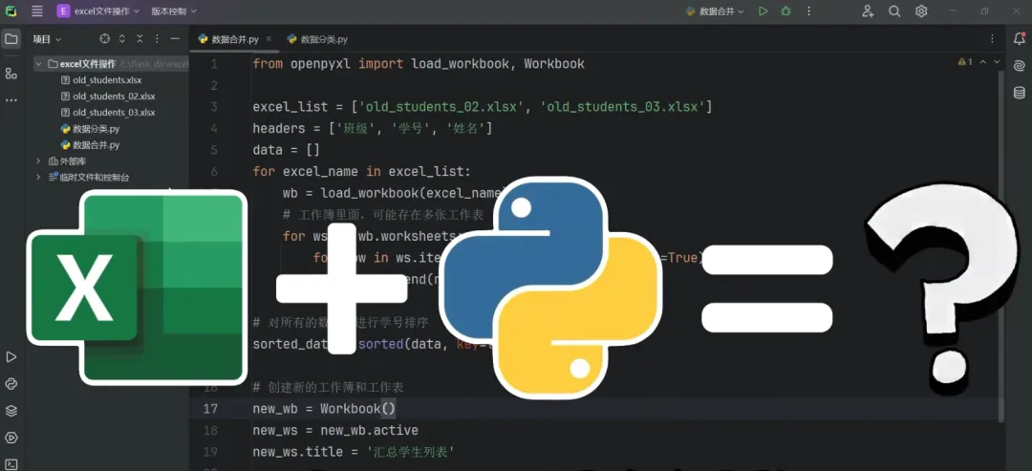Click the 'headers =' code line
The height and width of the screenshot is (471, 1032).
point(373,128)
